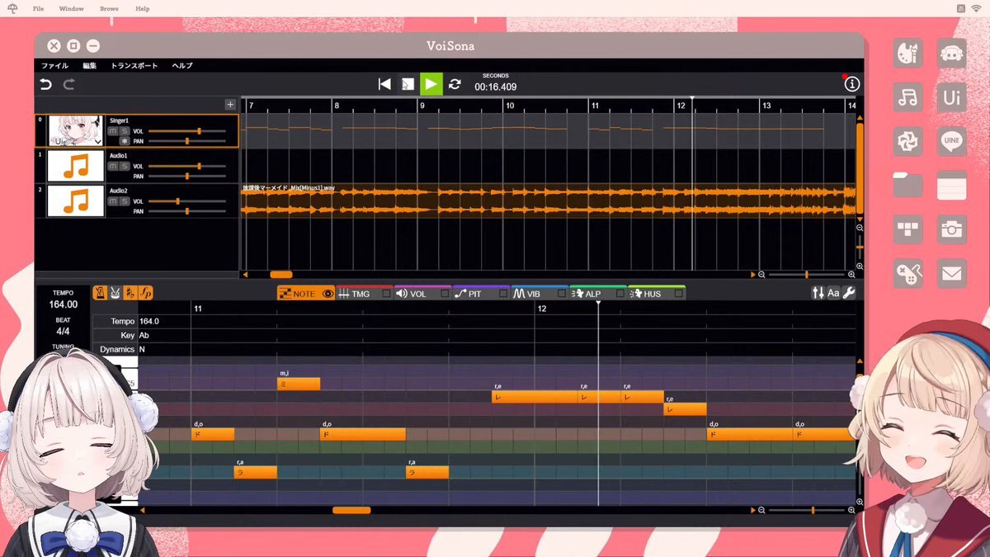Toggle the metronome icon
990x557 pixels.
pos(100,292)
